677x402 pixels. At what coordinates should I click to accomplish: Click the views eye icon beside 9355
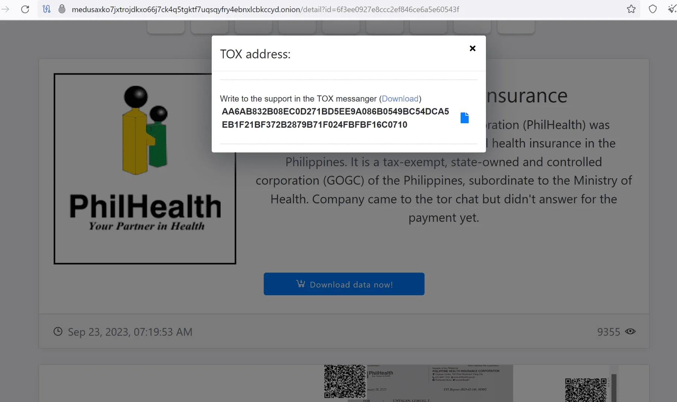pyautogui.click(x=630, y=331)
